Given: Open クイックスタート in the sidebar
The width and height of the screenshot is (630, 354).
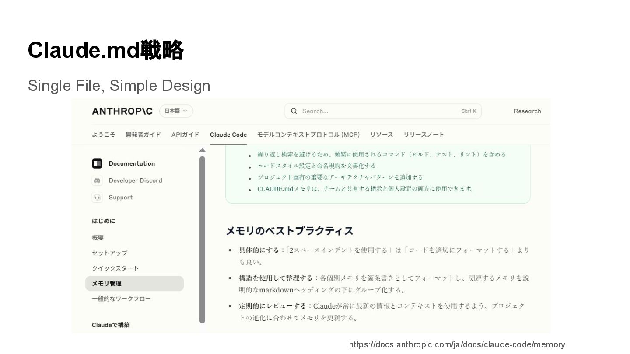Looking at the screenshot, I should click(115, 268).
